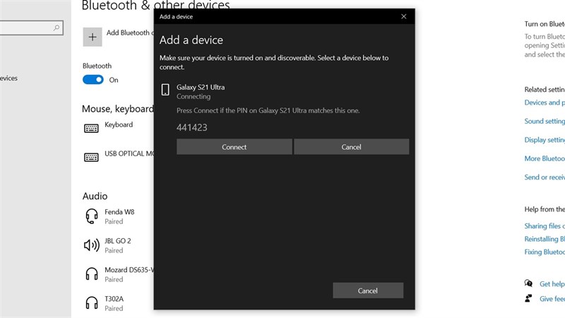Viewport: 565px width, 318px height.
Task: Click the Fenda W8 device name
Action: pos(119,212)
